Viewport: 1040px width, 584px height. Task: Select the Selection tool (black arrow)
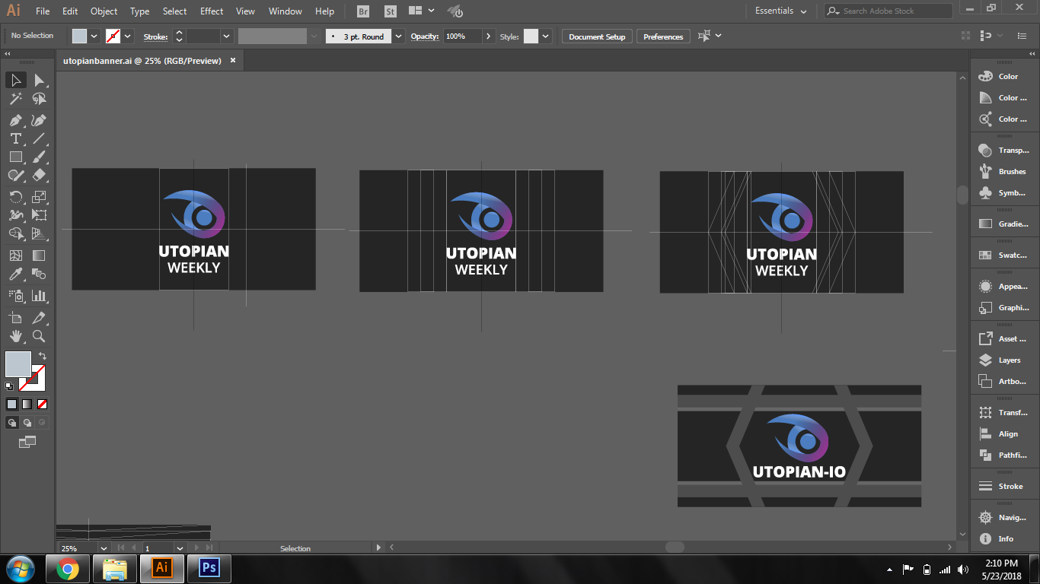point(16,80)
